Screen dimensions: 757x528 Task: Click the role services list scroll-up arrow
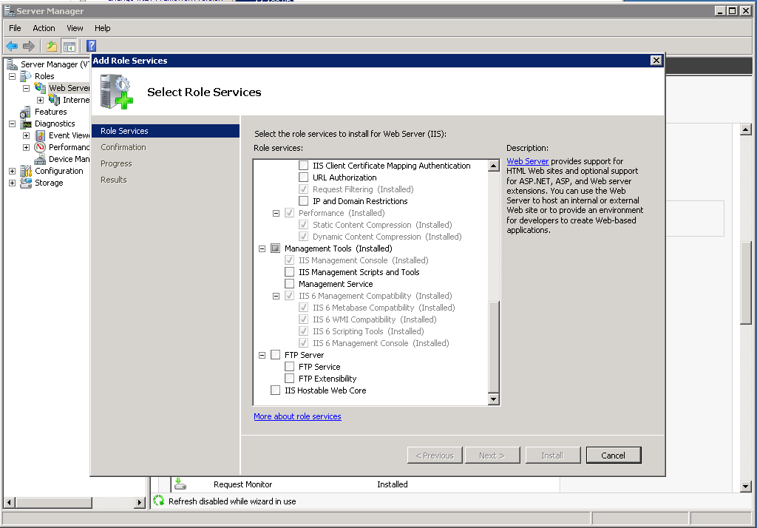point(493,166)
